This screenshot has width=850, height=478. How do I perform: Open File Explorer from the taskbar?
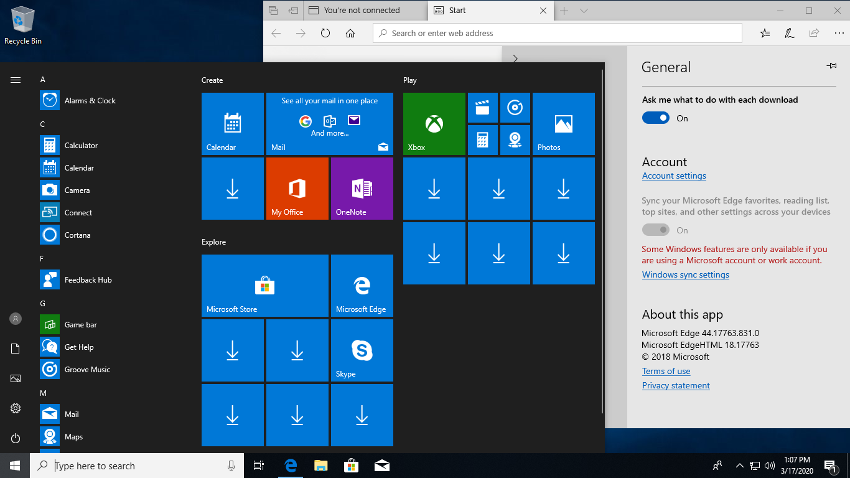(x=320, y=466)
